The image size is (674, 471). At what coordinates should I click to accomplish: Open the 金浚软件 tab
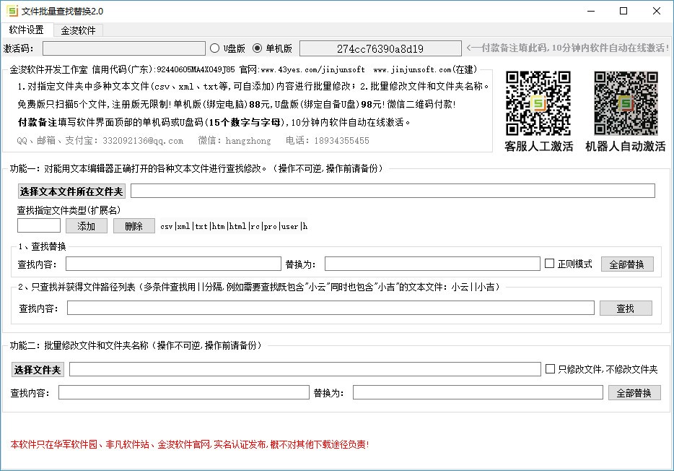(x=78, y=30)
